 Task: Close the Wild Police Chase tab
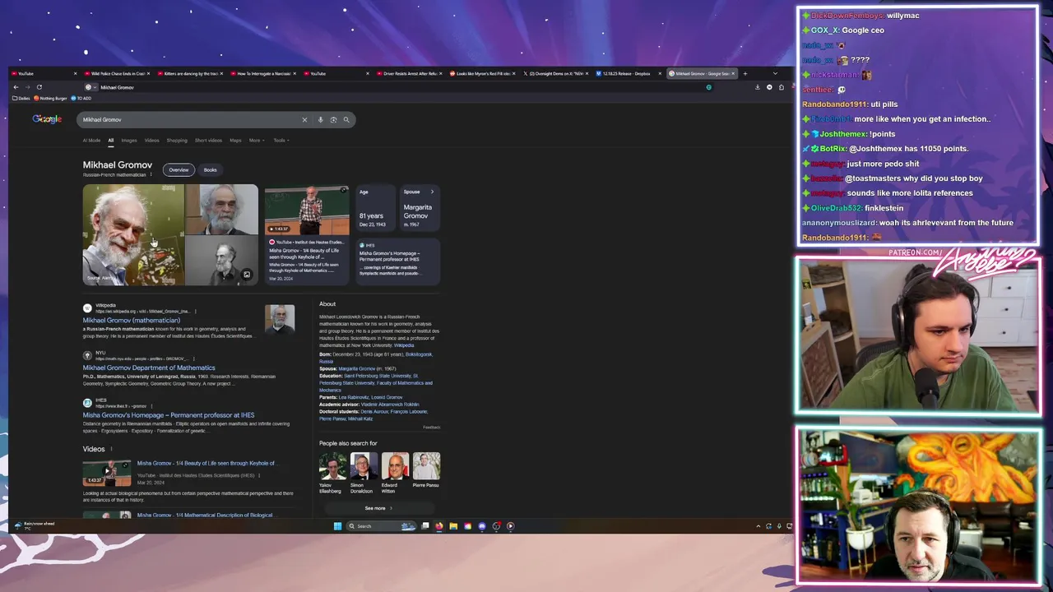pos(148,73)
